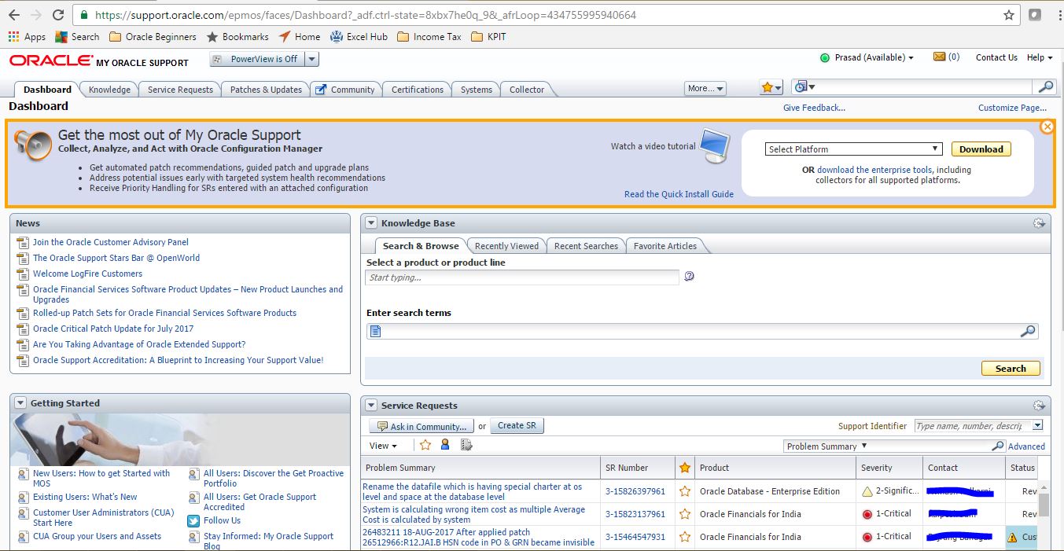Open the Problem Summary filter dropdown
Screen dimensions: 1064x551
click(x=827, y=446)
